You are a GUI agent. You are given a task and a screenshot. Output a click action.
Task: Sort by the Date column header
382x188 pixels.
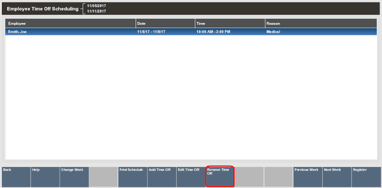[165, 23]
